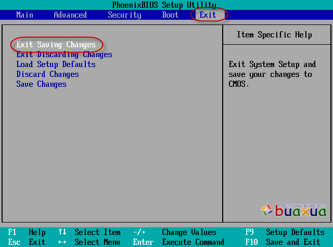This screenshot has height=247, width=333.
Task: Click help text 'Exit System Setup and'
Action: coord(272,64)
